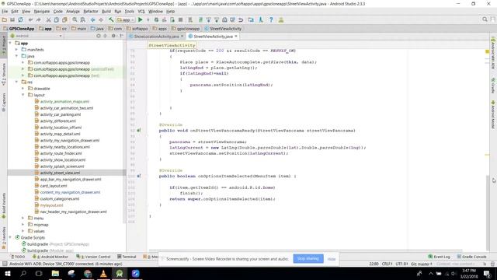The image size is (497, 280).
Task: Click the Stop square icon
Action: click(180, 19)
